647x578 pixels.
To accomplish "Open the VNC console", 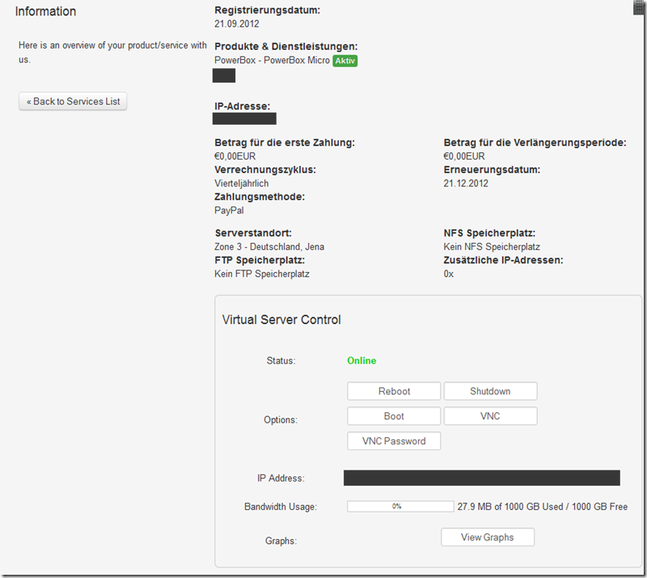I will pos(490,416).
